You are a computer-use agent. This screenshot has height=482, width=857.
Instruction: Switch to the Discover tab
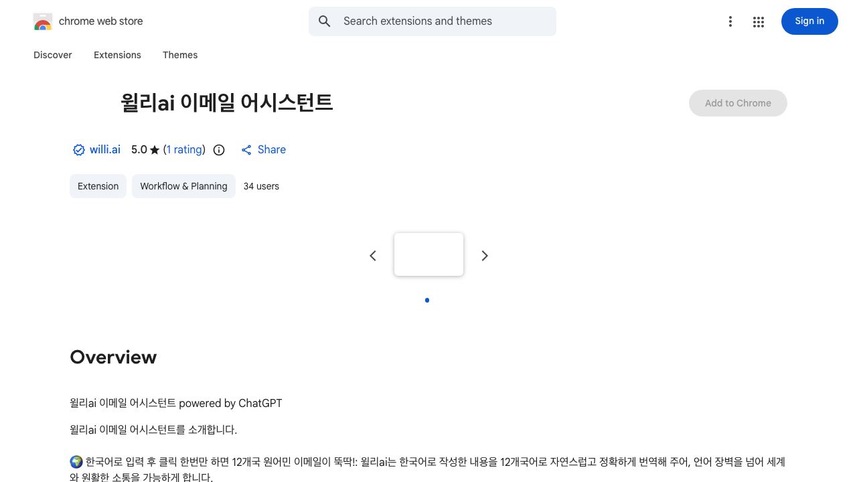tap(53, 55)
